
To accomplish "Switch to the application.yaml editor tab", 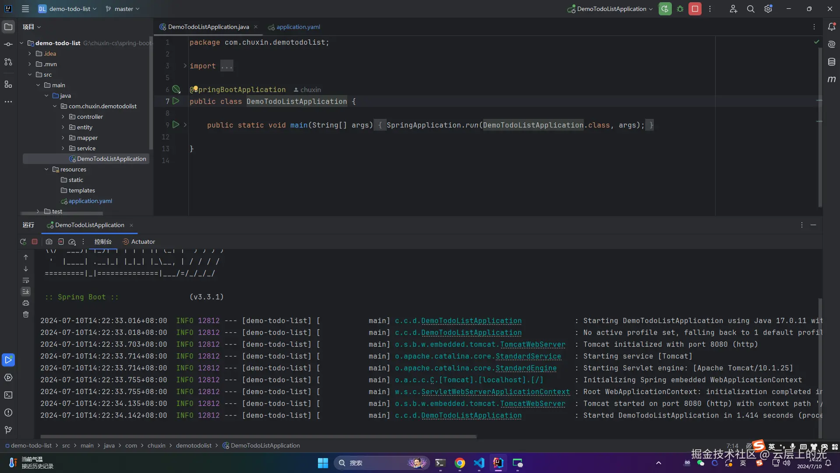I will 298,27.
